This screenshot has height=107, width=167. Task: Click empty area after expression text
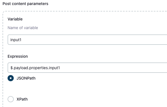coord(113,68)
